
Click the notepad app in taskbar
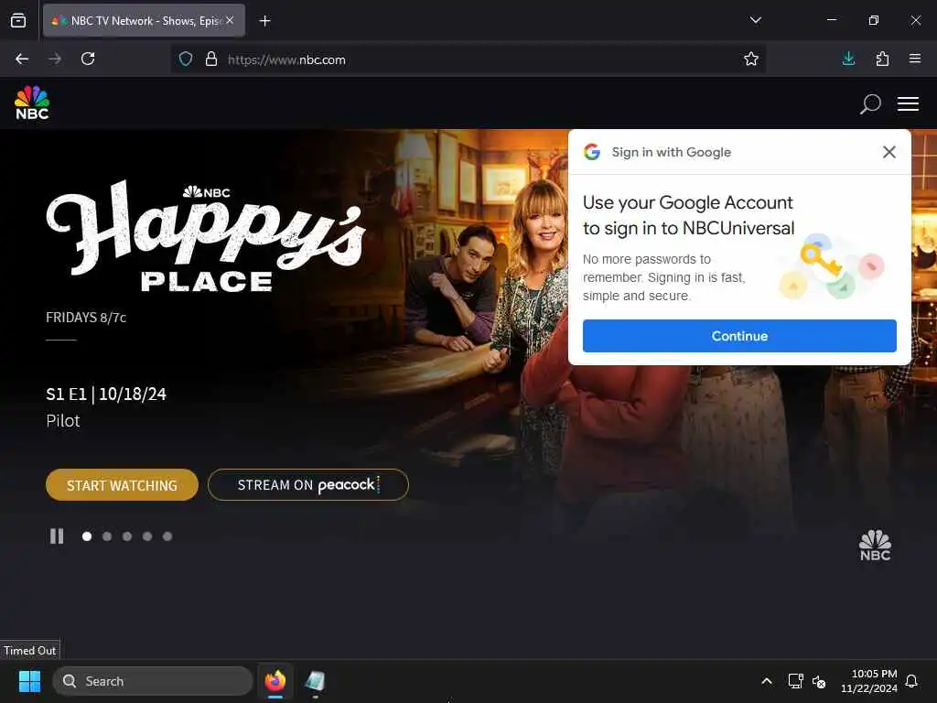tap(315, 681)
